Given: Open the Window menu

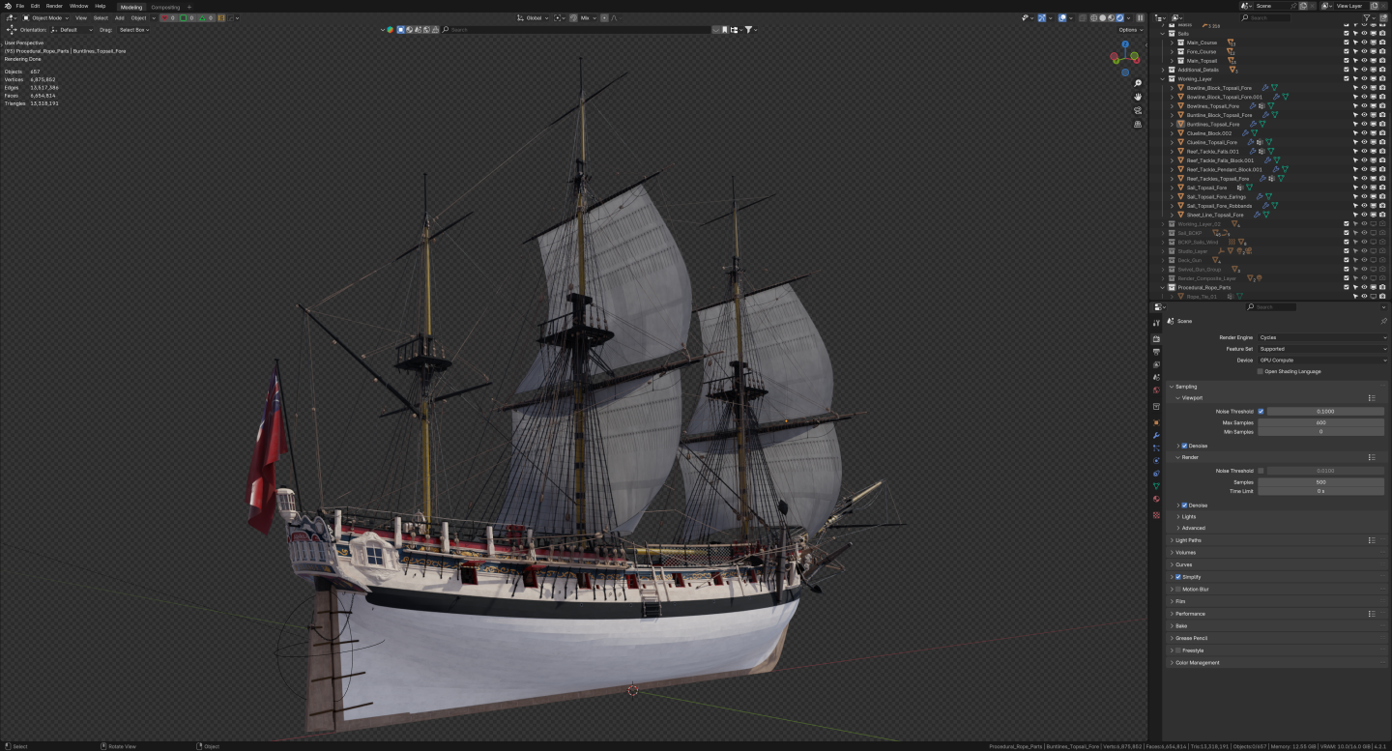Looking at the screenshot, I should click(78, 6).
